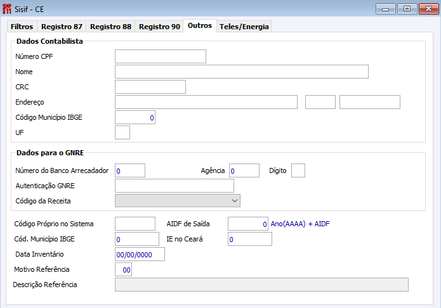
Task: Go to the Teles/Energia tab
Action: tap(244, 27)
